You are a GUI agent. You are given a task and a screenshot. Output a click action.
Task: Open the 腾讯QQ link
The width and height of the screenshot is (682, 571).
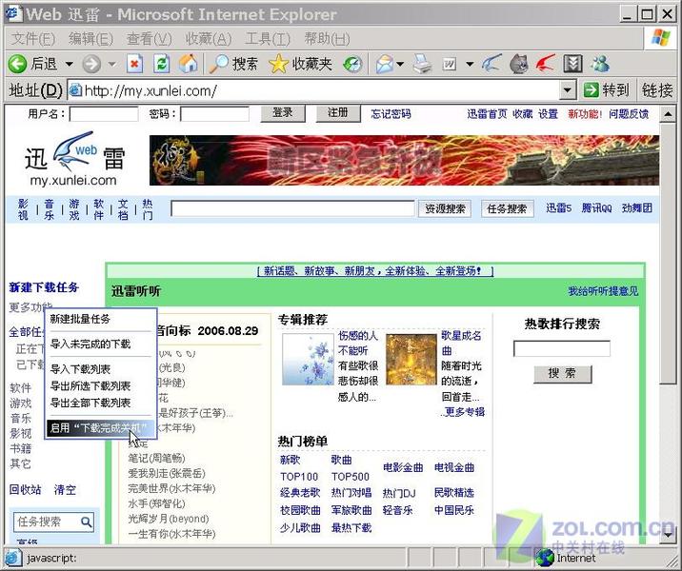tap(596, 208)
